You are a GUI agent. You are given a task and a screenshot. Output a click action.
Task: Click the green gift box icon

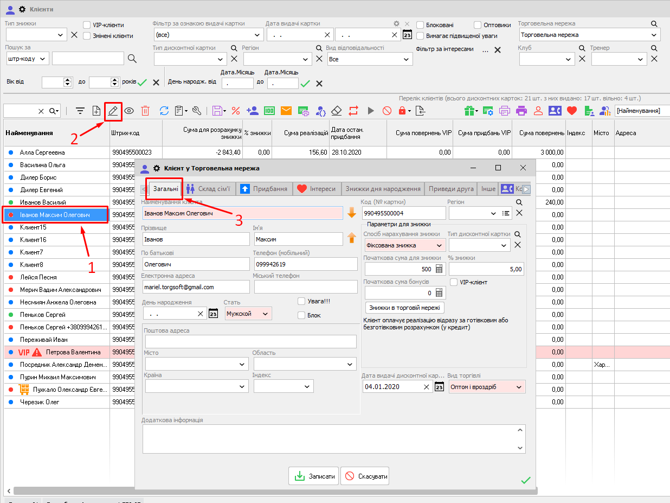(x=469, y=111)
